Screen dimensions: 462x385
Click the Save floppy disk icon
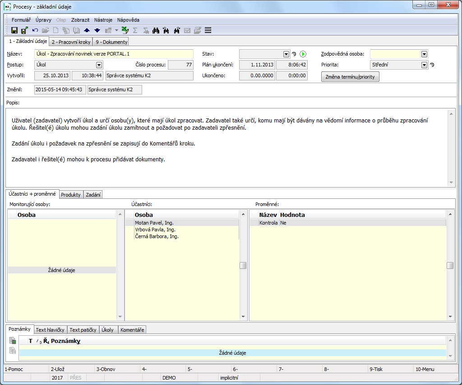click(14, 30)
